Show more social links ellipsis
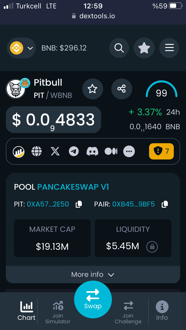 [x=129, y=151]
